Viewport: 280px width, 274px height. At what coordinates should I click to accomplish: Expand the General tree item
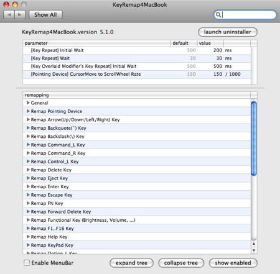[28, 103]
